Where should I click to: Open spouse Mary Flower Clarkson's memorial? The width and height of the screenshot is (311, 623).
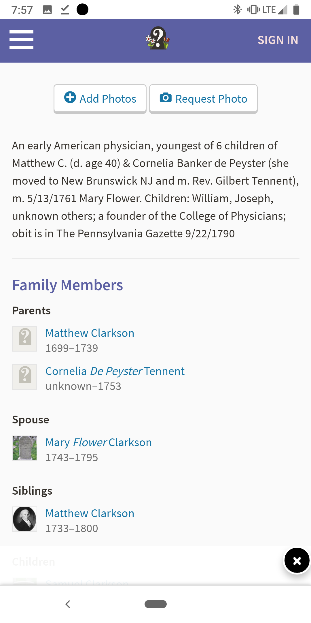click(x=98, y=442)
